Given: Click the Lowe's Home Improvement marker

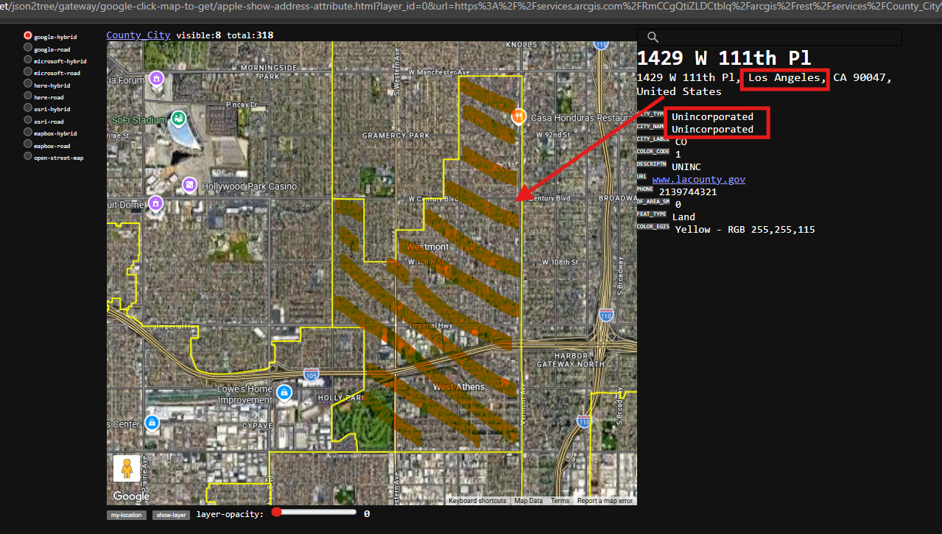Looking at the screenshot, I should (284, 391).
